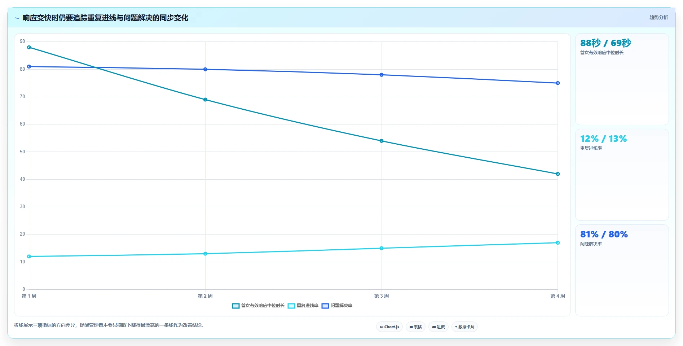Toggle 首次有效响应中位时长 legend swatch
Image resolution: width=683 pixels, height=346 pixels.
[x=236, y=306]
